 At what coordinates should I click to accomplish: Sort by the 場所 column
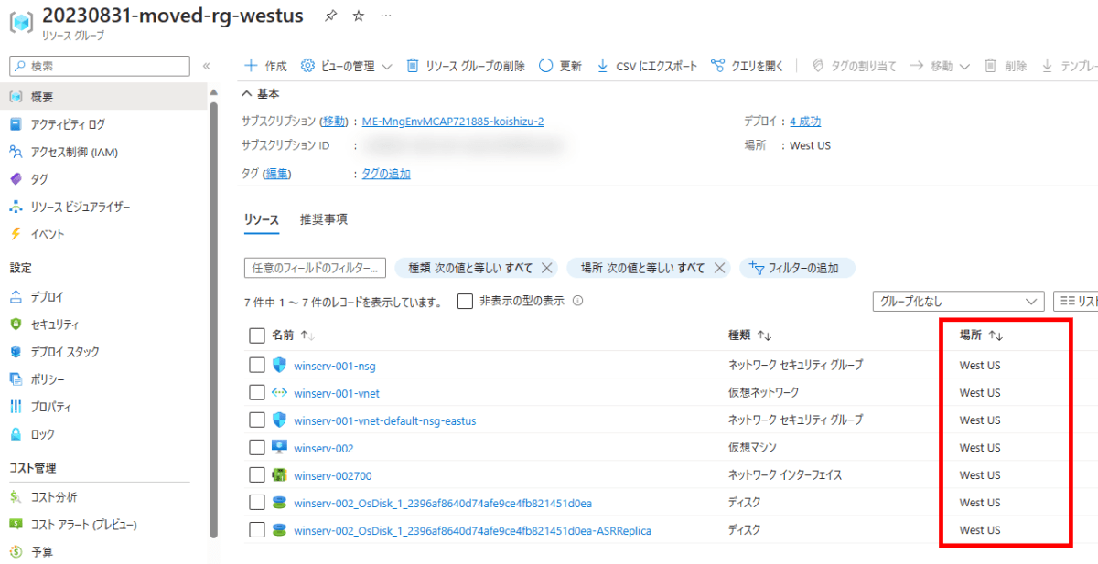point(981,335)
